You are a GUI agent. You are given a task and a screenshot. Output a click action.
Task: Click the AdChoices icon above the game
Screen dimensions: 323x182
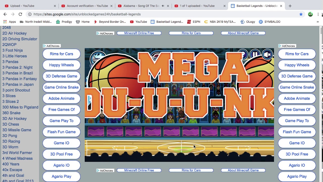click(105, 33)
